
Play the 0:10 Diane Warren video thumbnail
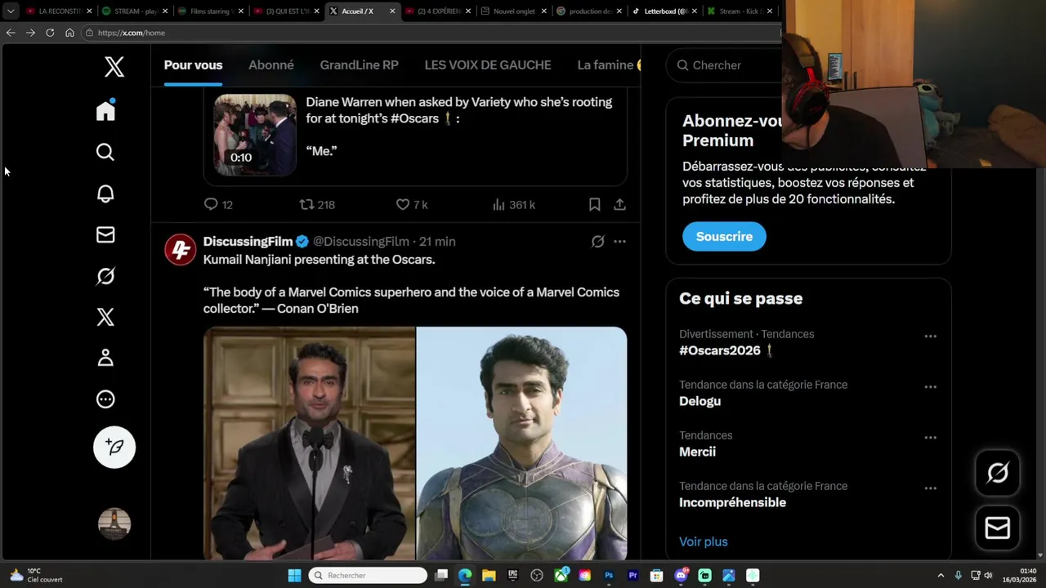[255, 135]
